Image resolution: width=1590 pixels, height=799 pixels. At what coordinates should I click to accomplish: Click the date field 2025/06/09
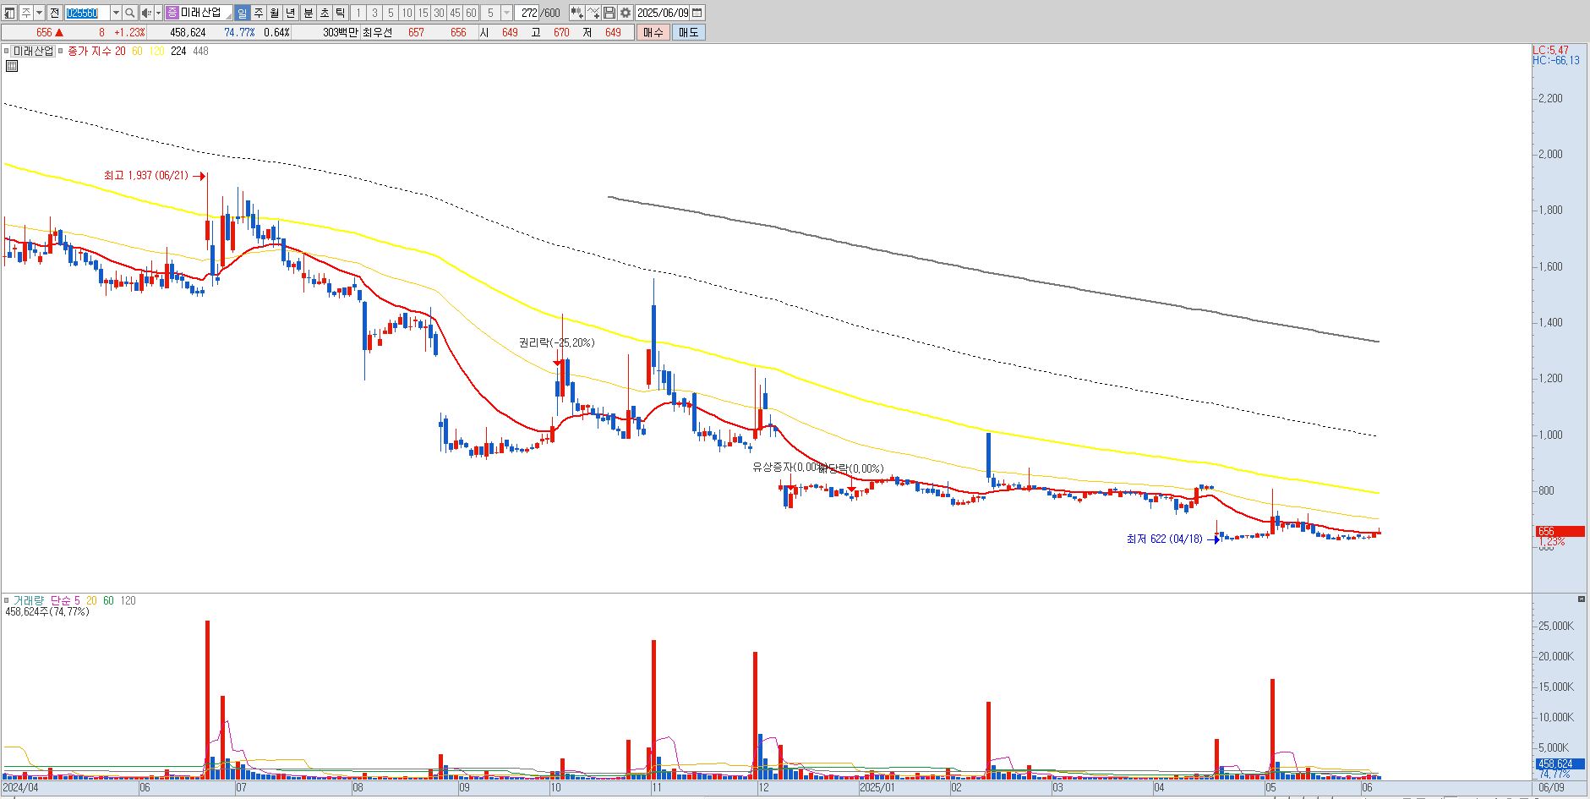[663, 13]
